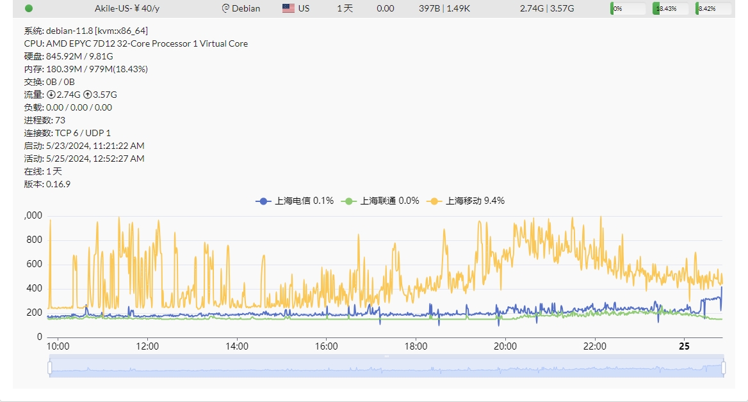748x402 pixels.
Task: Toggle the 上海移动 legend series
Action: 466,201
